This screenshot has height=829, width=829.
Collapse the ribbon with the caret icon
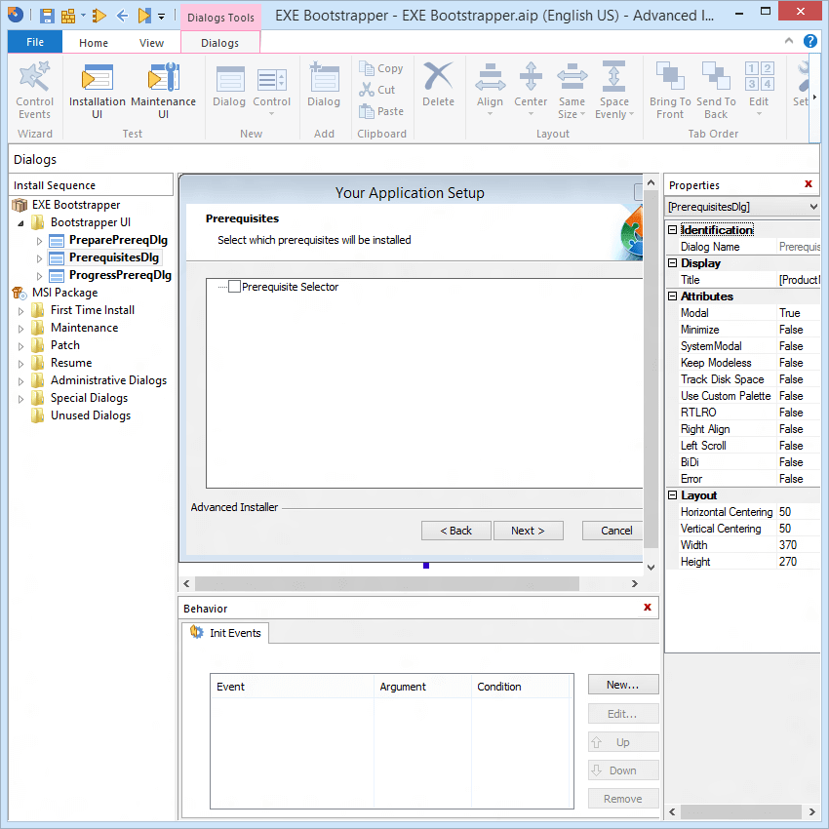click(x=789, y=41)
